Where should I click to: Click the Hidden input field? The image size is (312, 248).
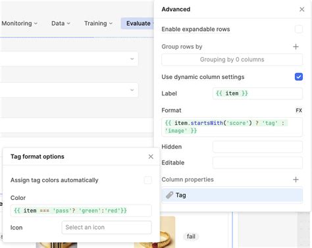click(x=257, y=147)
